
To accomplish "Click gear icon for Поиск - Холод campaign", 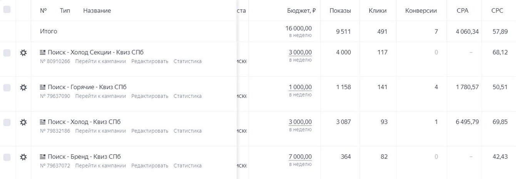I will click(x=23, y=122).
